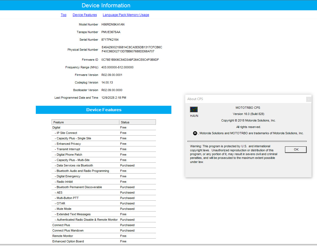317x247 pixels.
Task: Click the Status column header
Action: click(137, 122)
